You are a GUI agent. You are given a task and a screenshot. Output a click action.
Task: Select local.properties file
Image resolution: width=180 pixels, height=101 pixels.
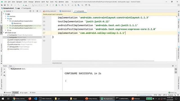(18, 49)
